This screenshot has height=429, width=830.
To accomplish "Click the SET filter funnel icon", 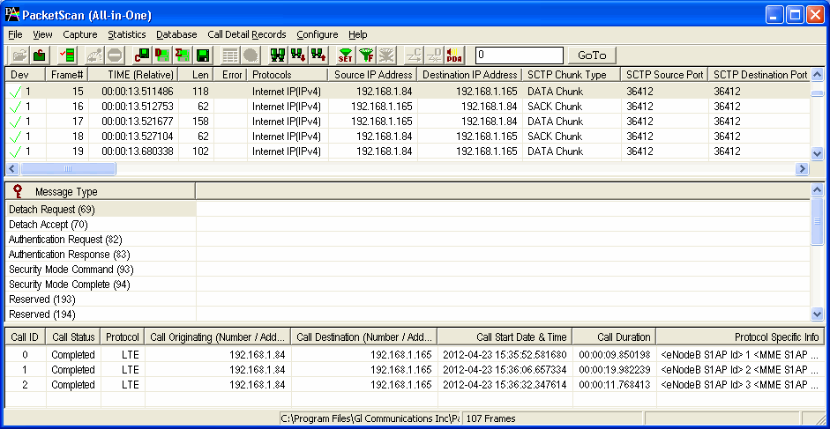I will point(346,55).
